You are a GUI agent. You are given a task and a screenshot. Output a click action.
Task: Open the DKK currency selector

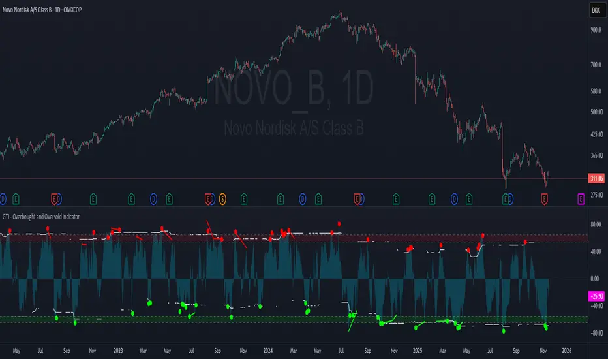pyautogui.click(x=596, y=10)
